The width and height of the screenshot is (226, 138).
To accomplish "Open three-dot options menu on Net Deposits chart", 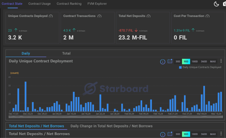I will click(221, 134).
